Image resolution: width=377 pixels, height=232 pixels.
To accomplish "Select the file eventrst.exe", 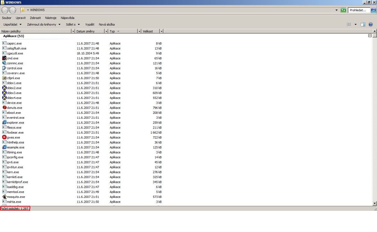I will pyautogui.click(x=16, y=118).
